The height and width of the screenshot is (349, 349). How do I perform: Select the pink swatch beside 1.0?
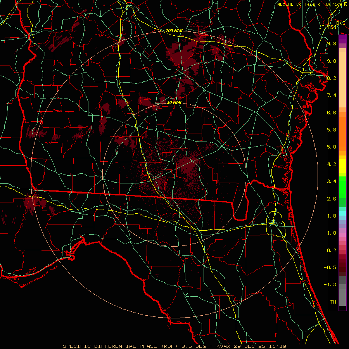[x=342, y=233]
